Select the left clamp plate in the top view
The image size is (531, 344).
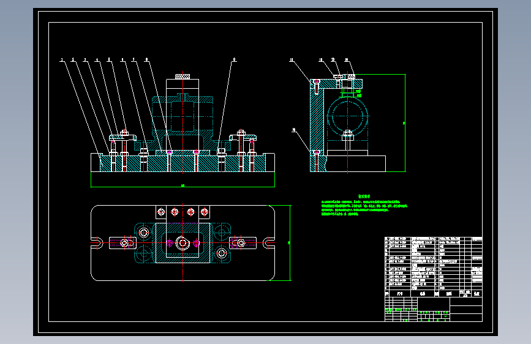pyautogui.click(x=122, y=243)
